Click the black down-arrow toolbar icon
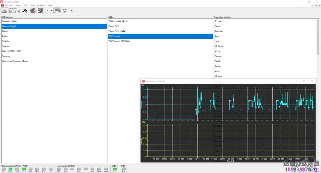 pos(71,11)
